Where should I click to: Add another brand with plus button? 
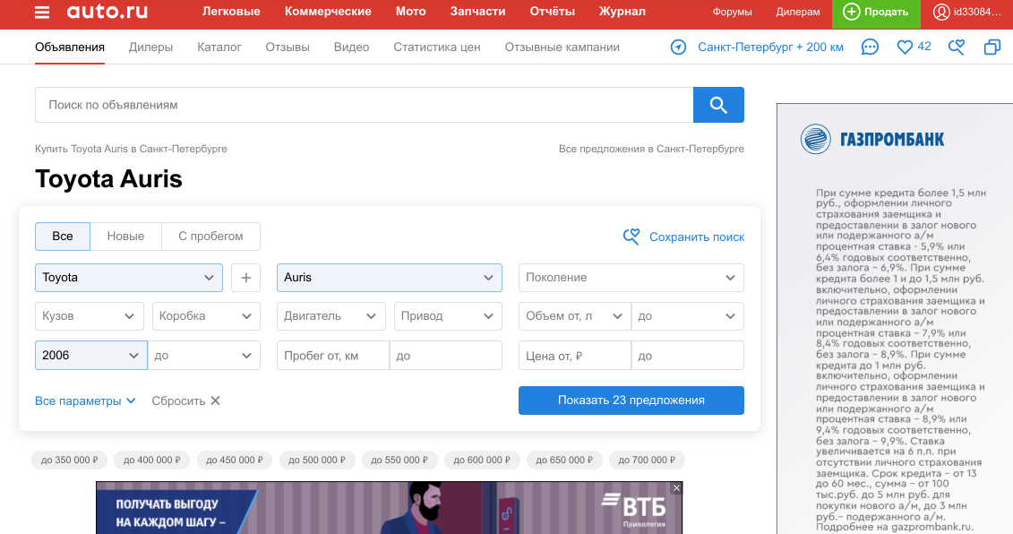pyautogui.click(x=245, y=278)
